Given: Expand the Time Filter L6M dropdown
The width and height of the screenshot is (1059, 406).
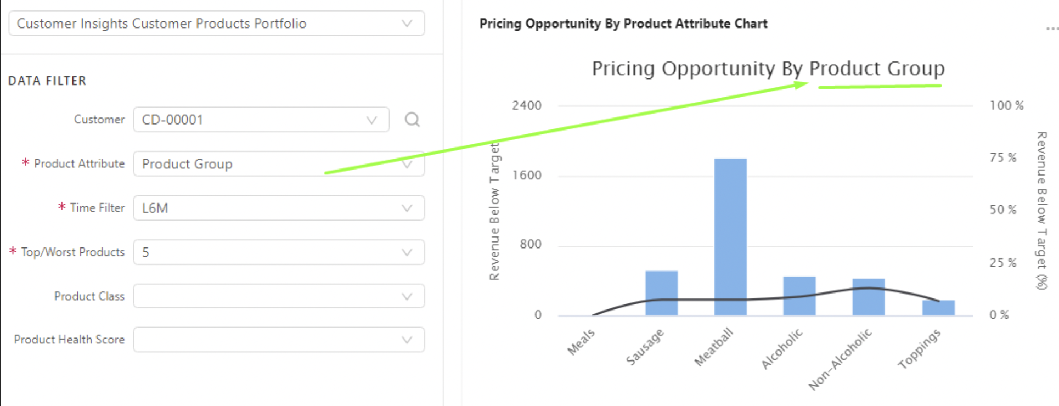Looking at the screenshot, I should pos(278,208).
